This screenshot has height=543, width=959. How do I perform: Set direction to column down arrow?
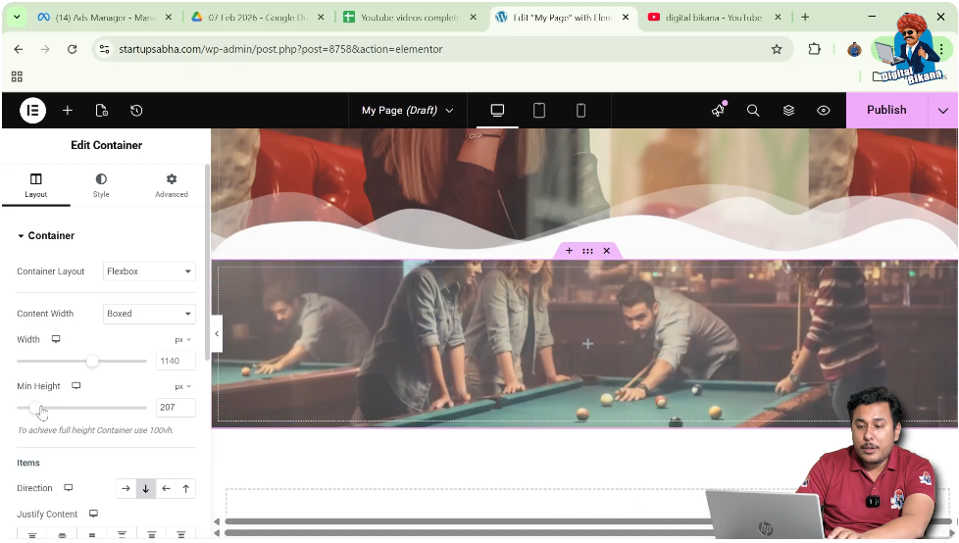[145, 488]
